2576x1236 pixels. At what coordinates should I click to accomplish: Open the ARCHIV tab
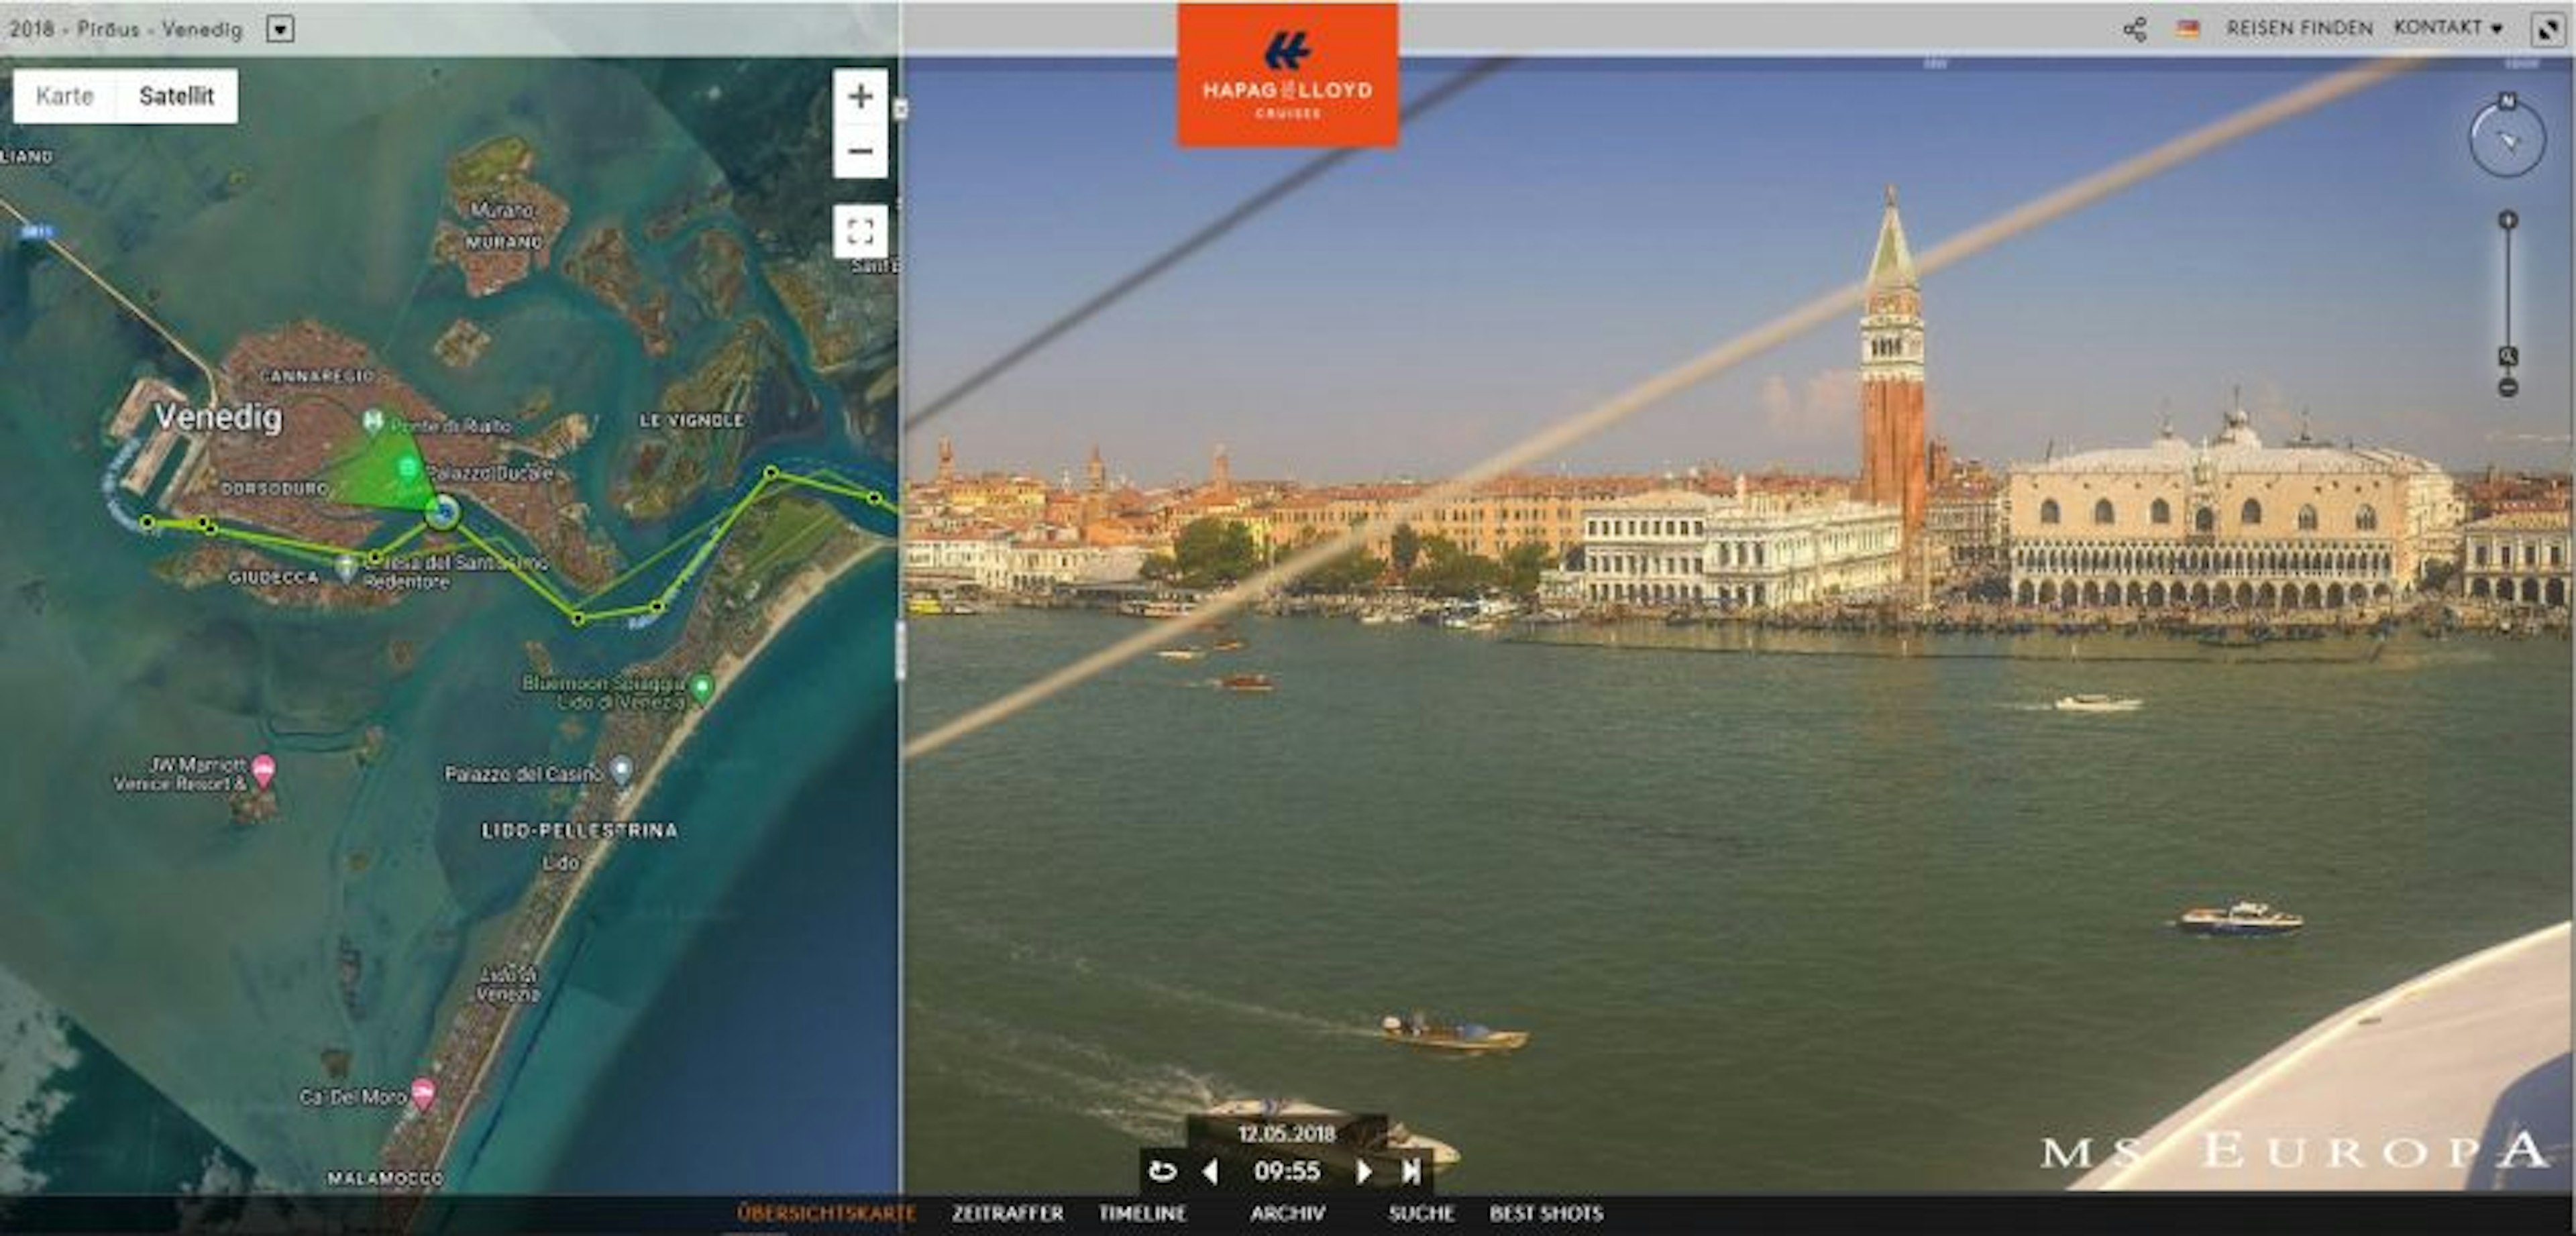(1287, 1213)
